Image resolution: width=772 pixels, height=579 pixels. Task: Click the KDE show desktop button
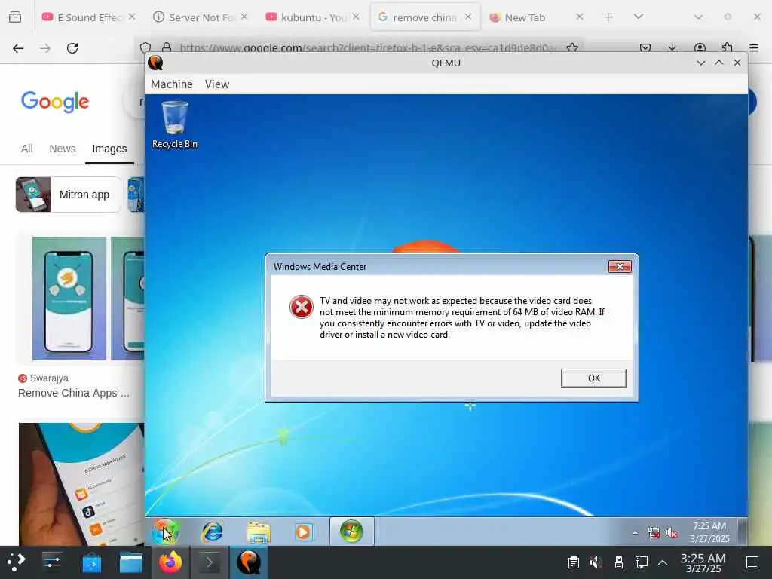pos(752,562)
